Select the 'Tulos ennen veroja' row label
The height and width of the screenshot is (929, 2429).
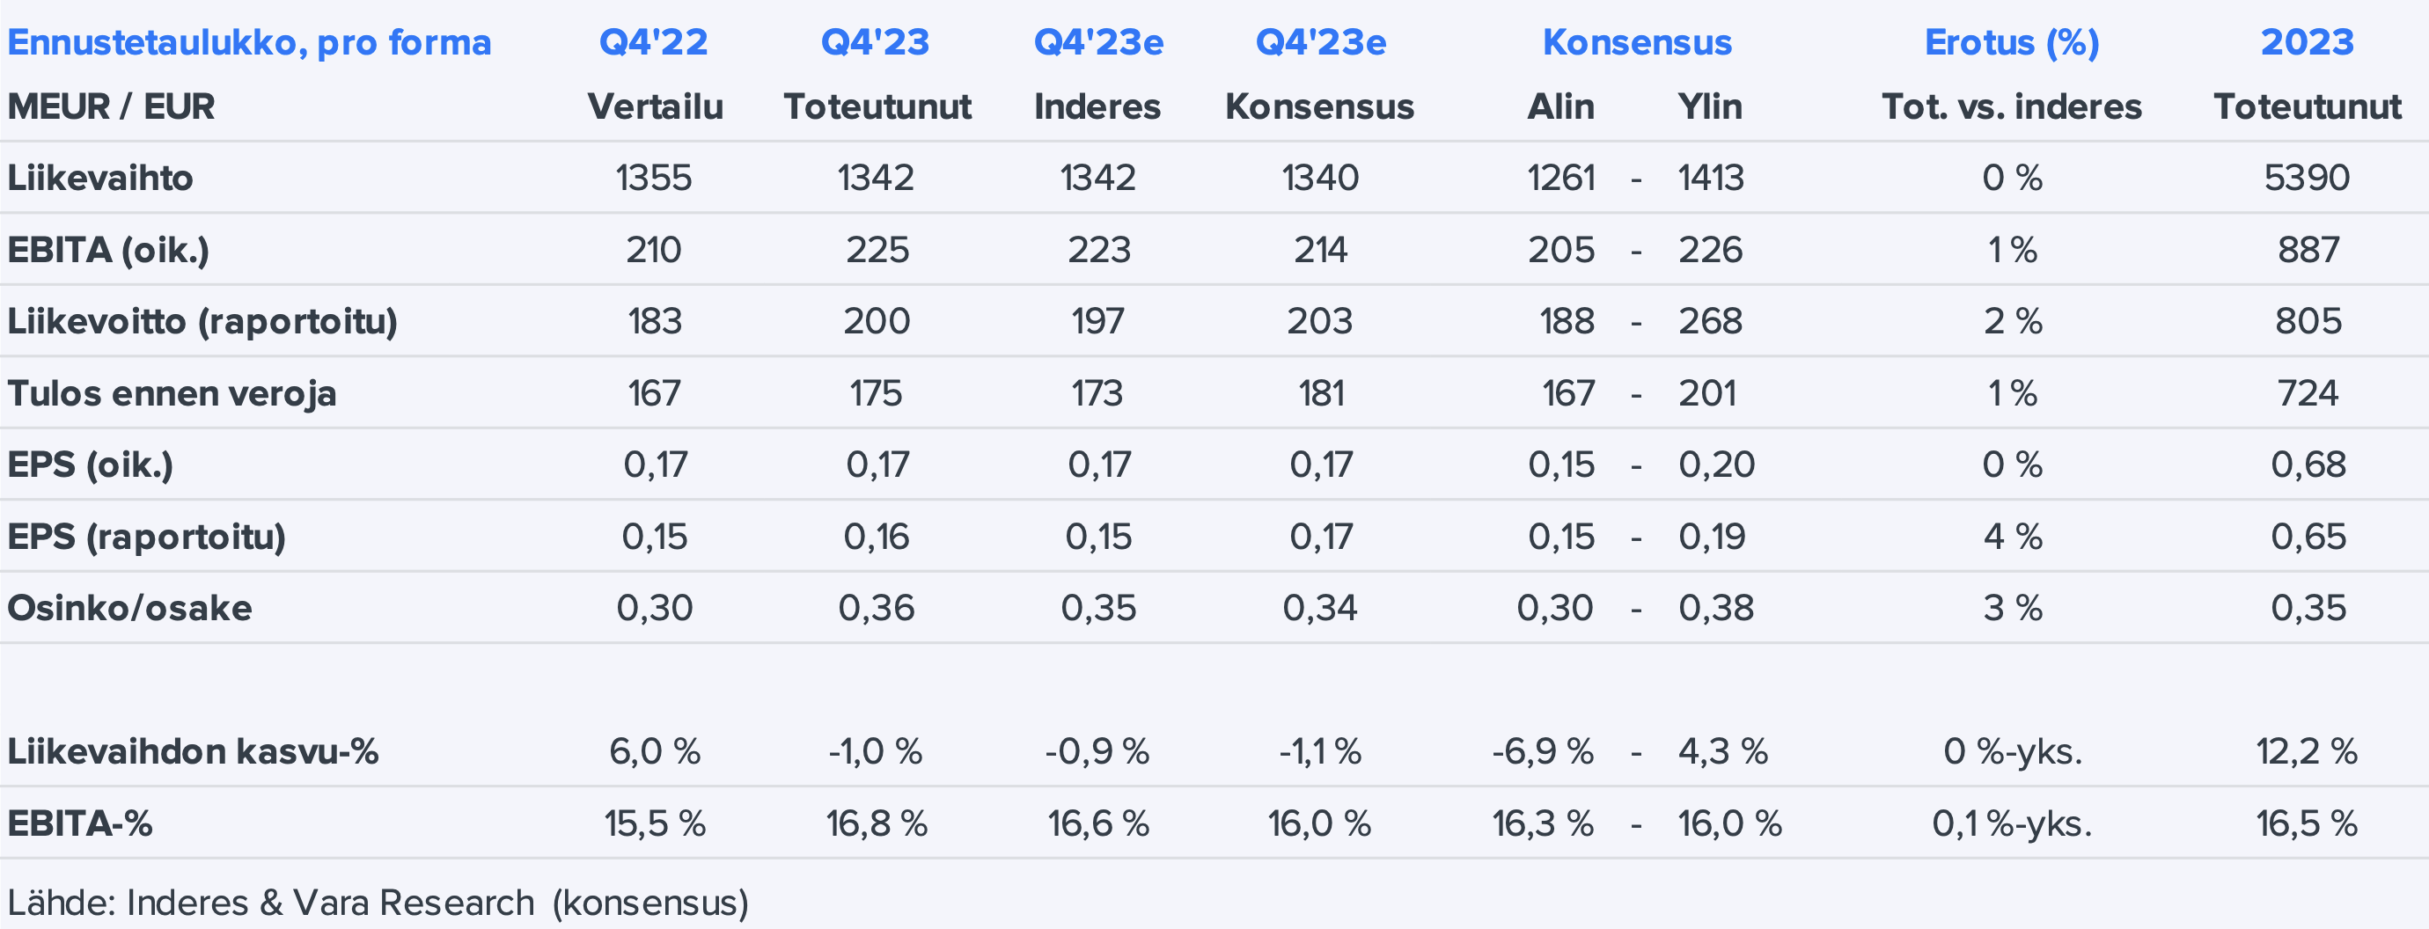point(172,393)
